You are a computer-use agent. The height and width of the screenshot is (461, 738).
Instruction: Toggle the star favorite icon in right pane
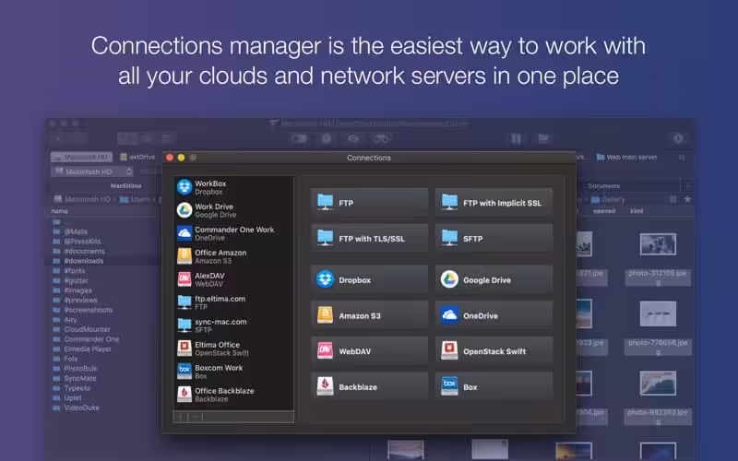click(687, 198)
